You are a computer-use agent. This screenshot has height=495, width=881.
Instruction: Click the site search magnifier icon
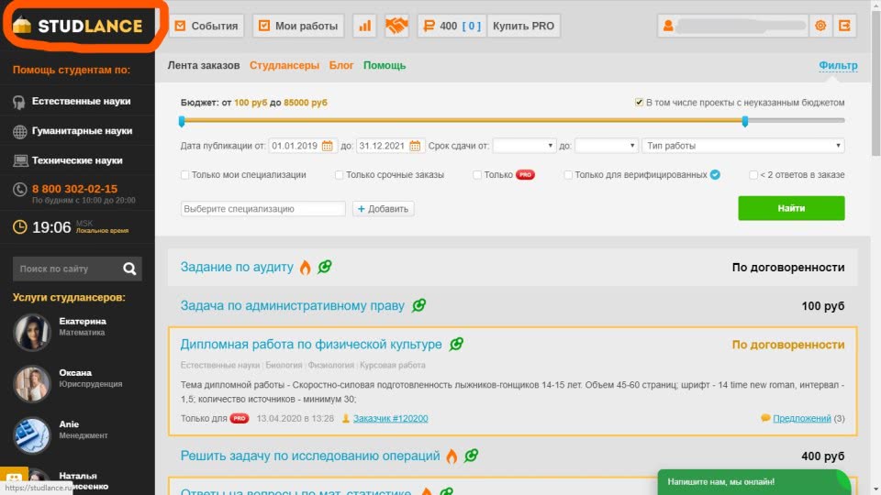[x=129, y=269]
